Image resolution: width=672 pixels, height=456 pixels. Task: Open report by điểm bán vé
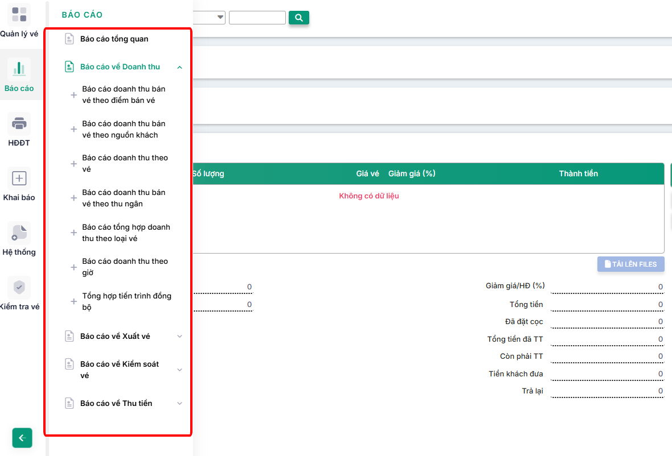[x=124, y=95]
